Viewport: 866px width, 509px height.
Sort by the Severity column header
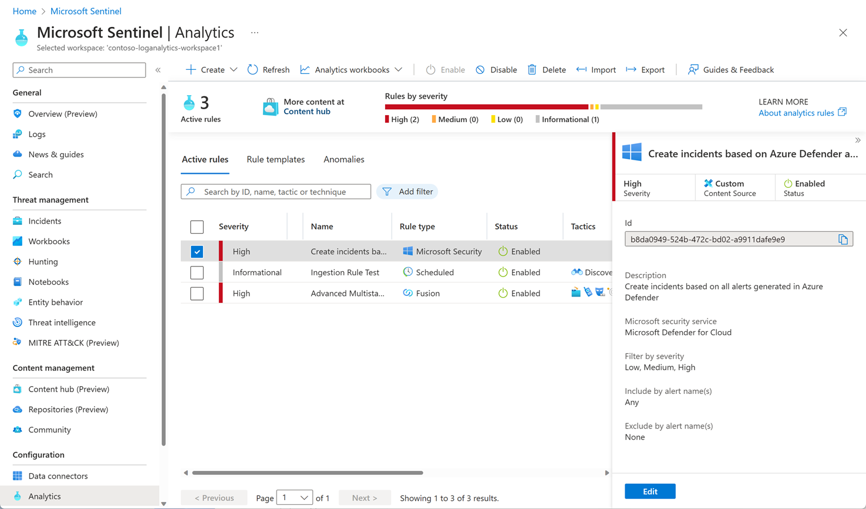pyautogui.click(x=234, y=227)
